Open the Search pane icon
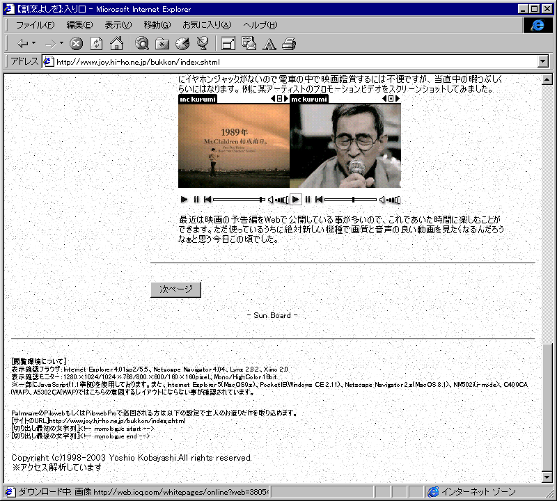557x501 pixels. 142,44
